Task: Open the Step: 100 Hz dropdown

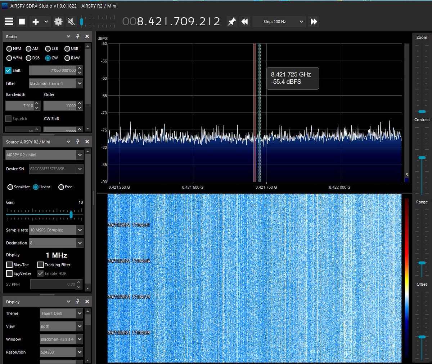Action: click(x=279, y=22)
